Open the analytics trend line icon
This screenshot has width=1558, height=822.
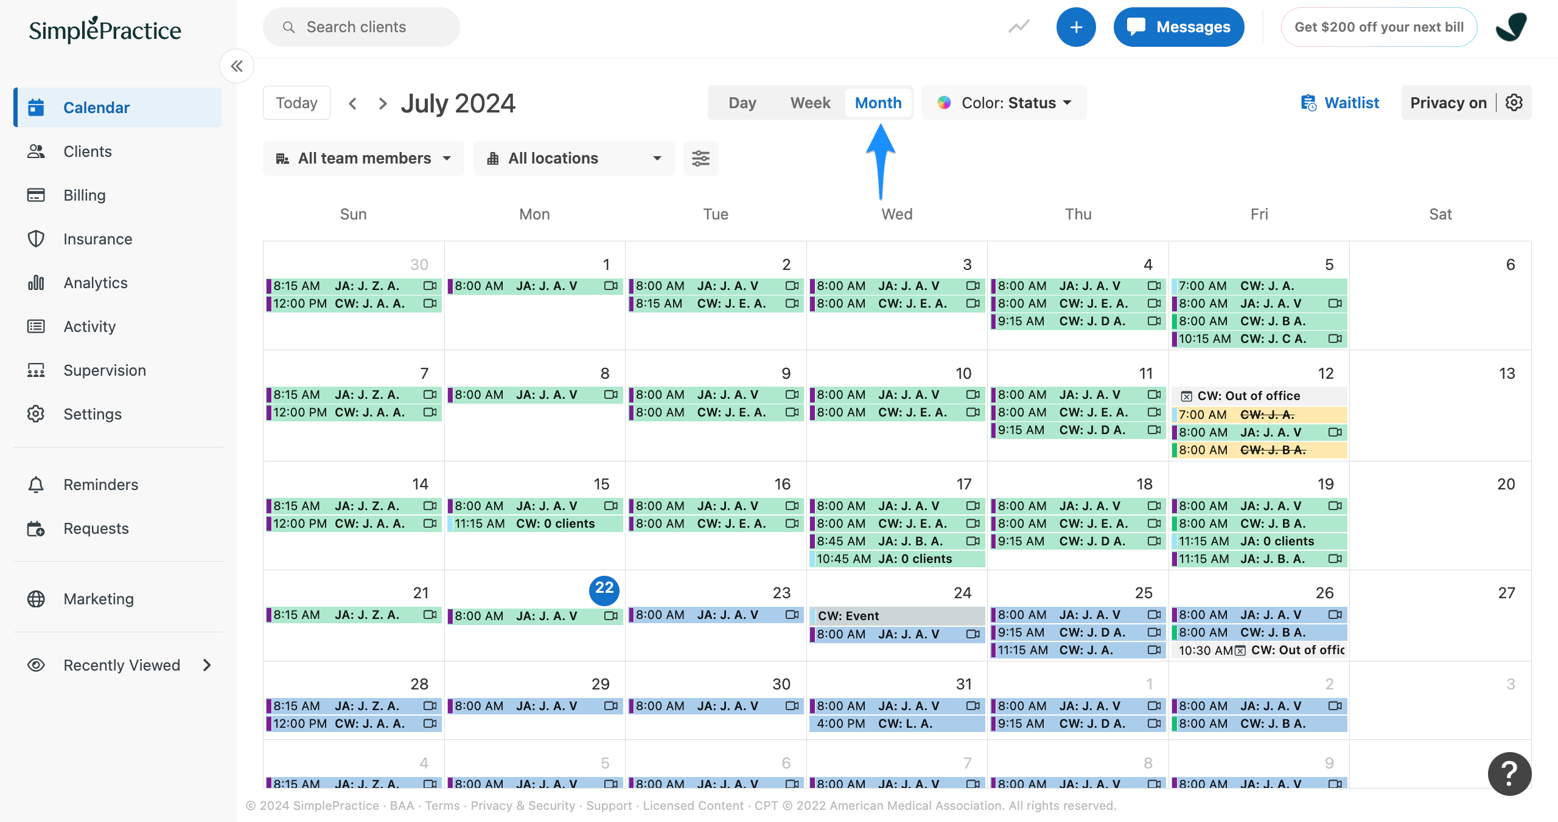(x=1019, y=27)
